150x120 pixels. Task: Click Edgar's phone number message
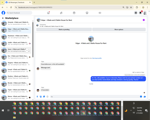tap(45, 90)
